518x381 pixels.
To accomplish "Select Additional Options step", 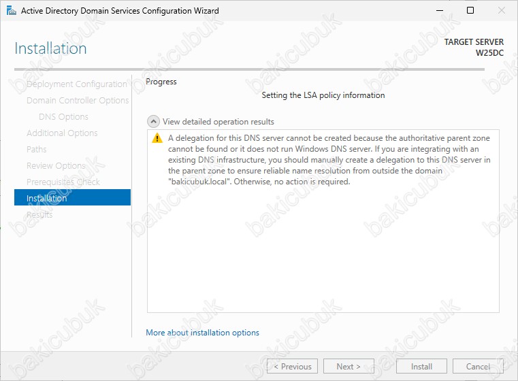I will pyautogui.click(x=62, y=133).
